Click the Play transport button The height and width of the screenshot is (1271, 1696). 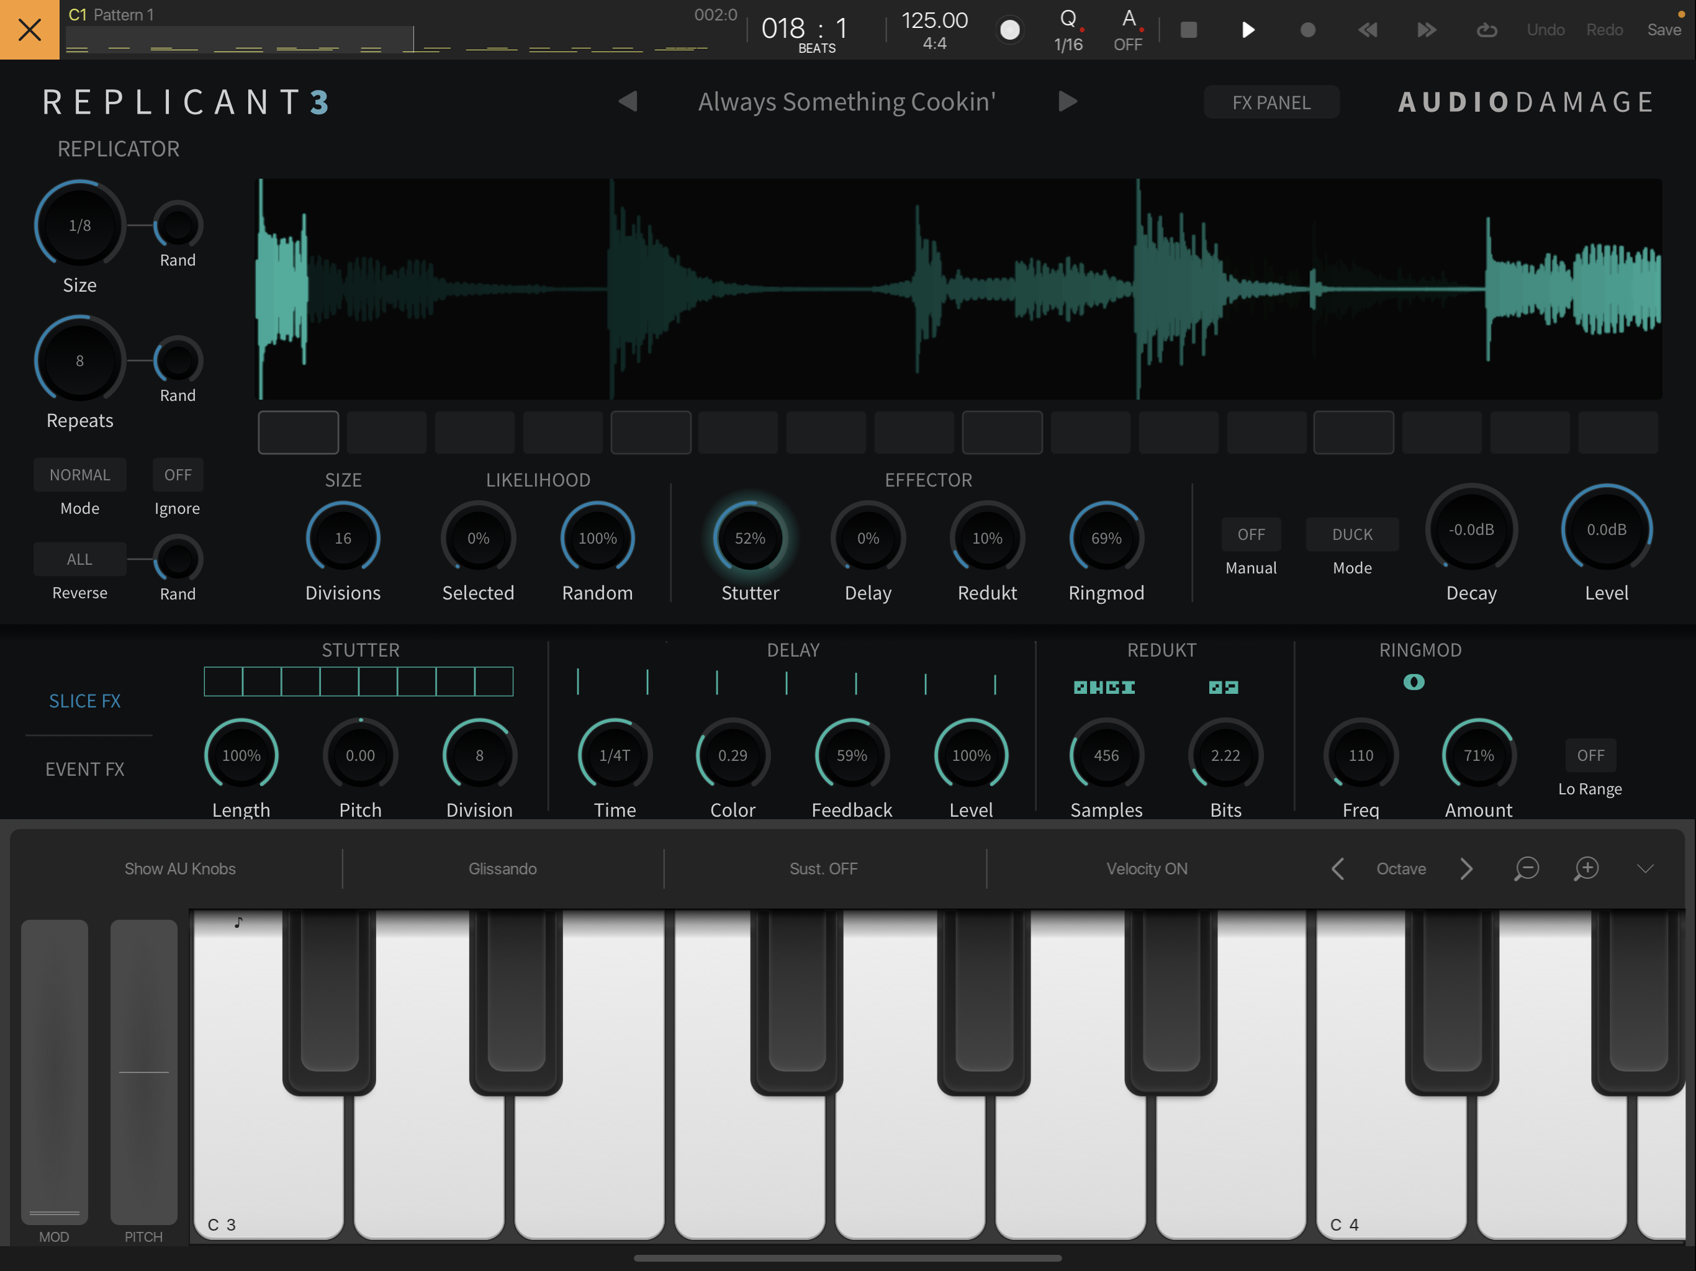[x=1248, y=30]
